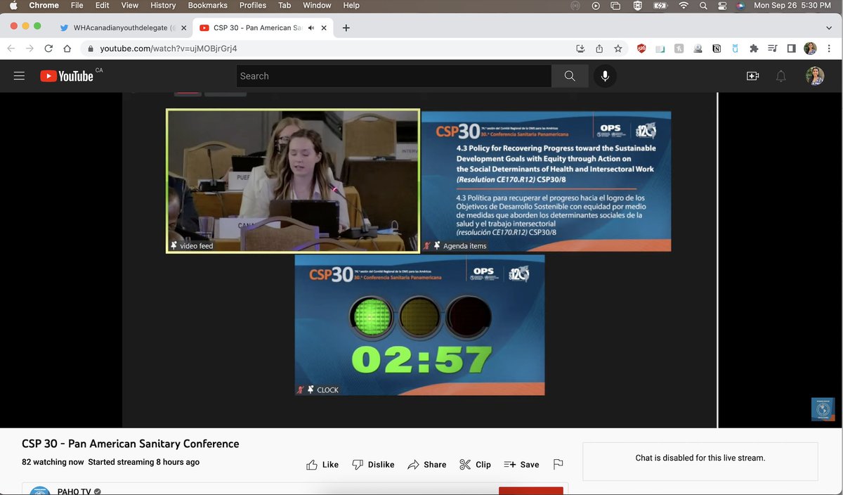Click the YouTube search magnifier button
The height and width of the screenshot is (495, 843).
pos(570,76)
